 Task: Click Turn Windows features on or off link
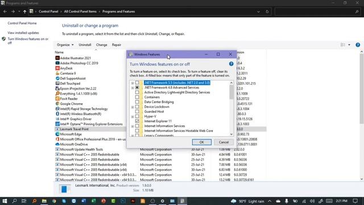[x=28, y=40]
